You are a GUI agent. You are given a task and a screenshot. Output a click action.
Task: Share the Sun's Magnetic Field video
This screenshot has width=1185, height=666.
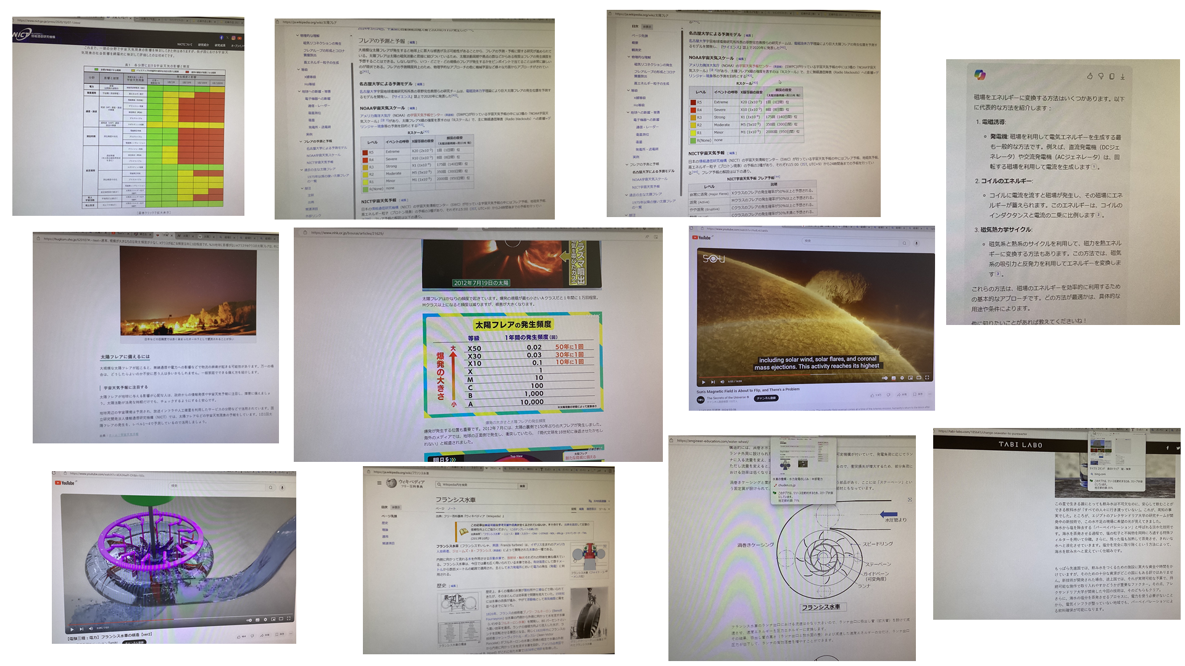(902, 395)
